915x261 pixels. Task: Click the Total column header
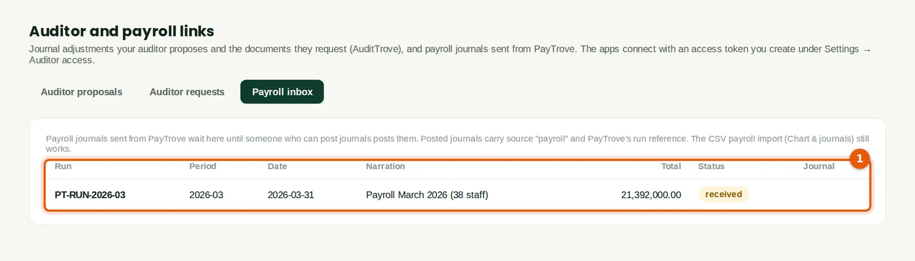tap(671, 166)
